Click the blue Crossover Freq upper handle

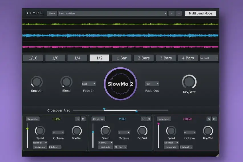tap(104, 109)
